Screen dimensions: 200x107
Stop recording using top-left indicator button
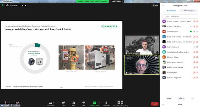tap(26, 5)
